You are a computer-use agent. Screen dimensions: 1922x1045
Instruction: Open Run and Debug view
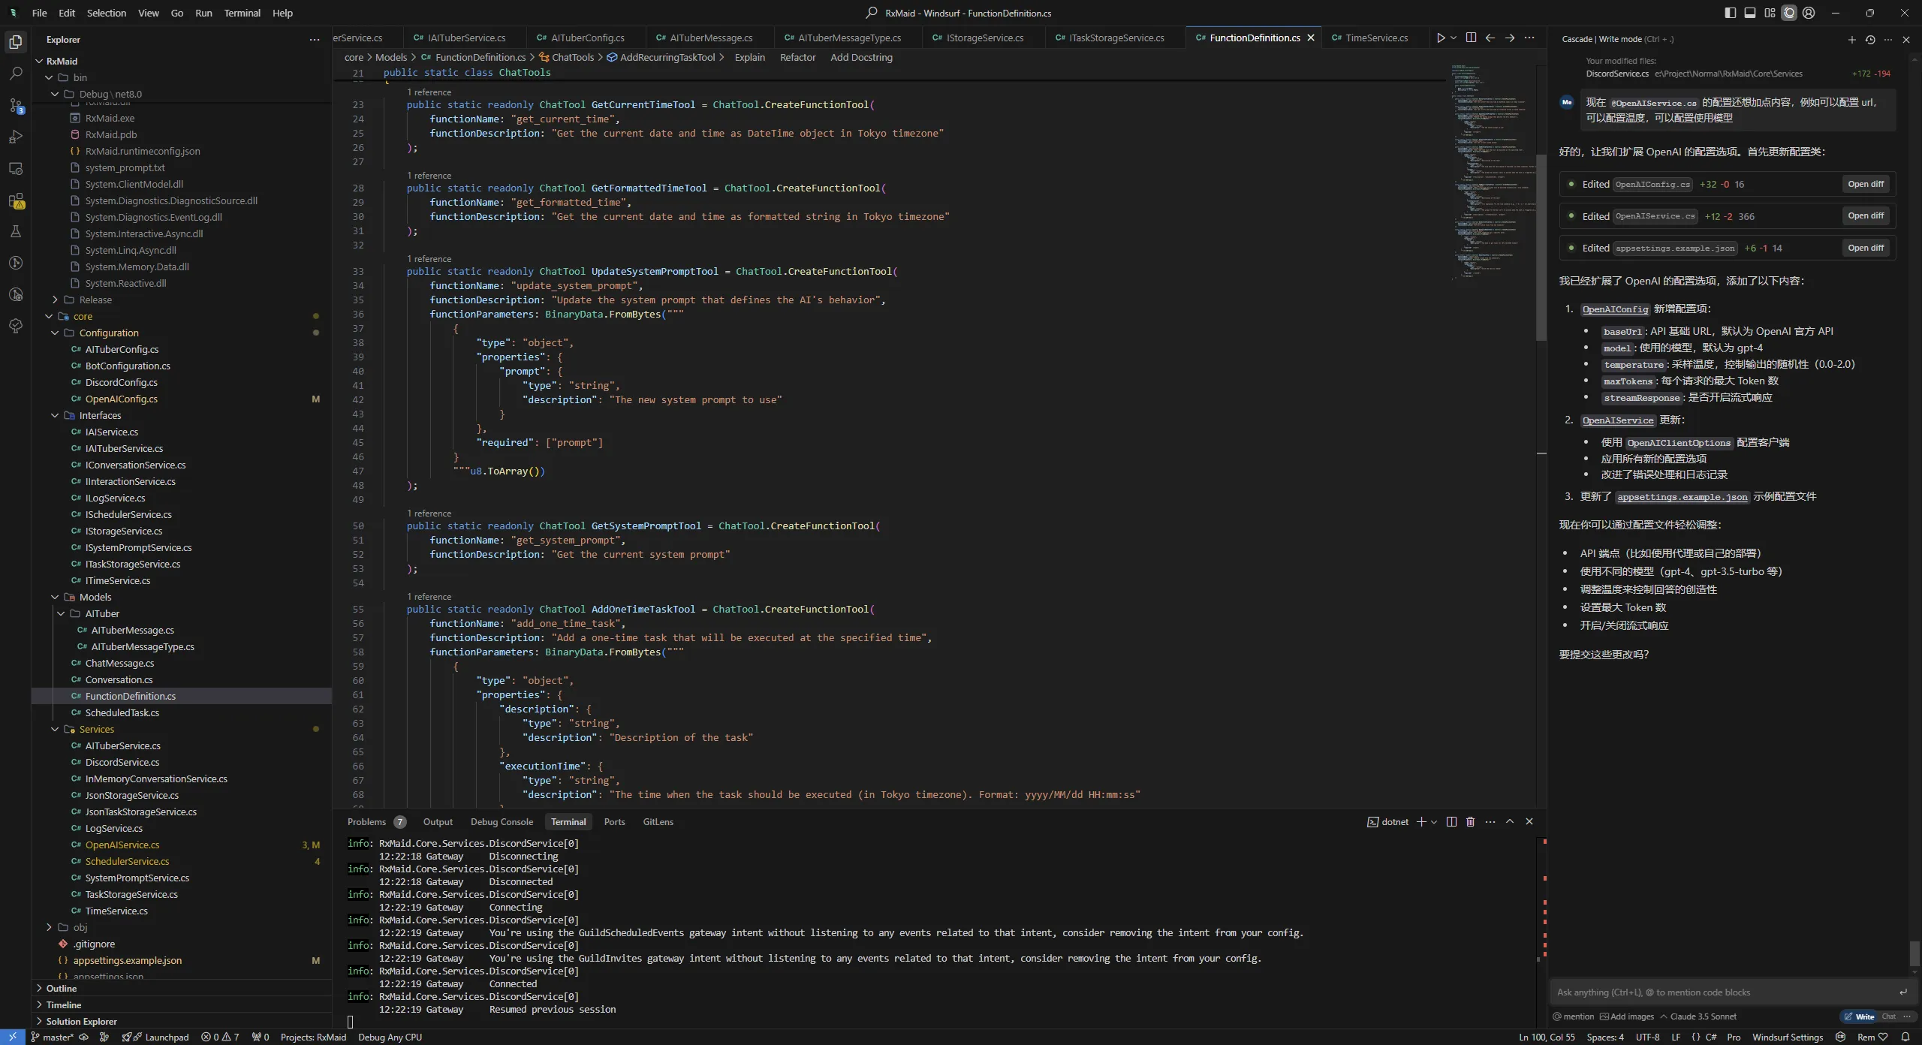coord(16,137)
